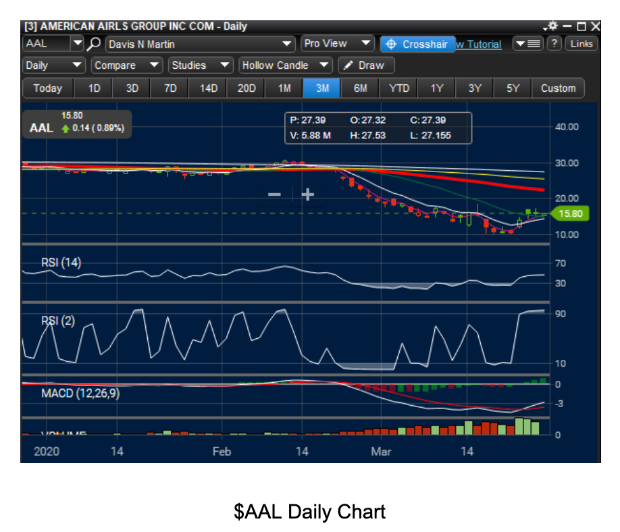
Task: Select the 1D time range tab
Action: click(94, 88)
